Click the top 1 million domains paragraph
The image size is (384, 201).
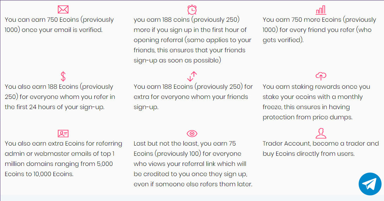[x=63, y=159]
